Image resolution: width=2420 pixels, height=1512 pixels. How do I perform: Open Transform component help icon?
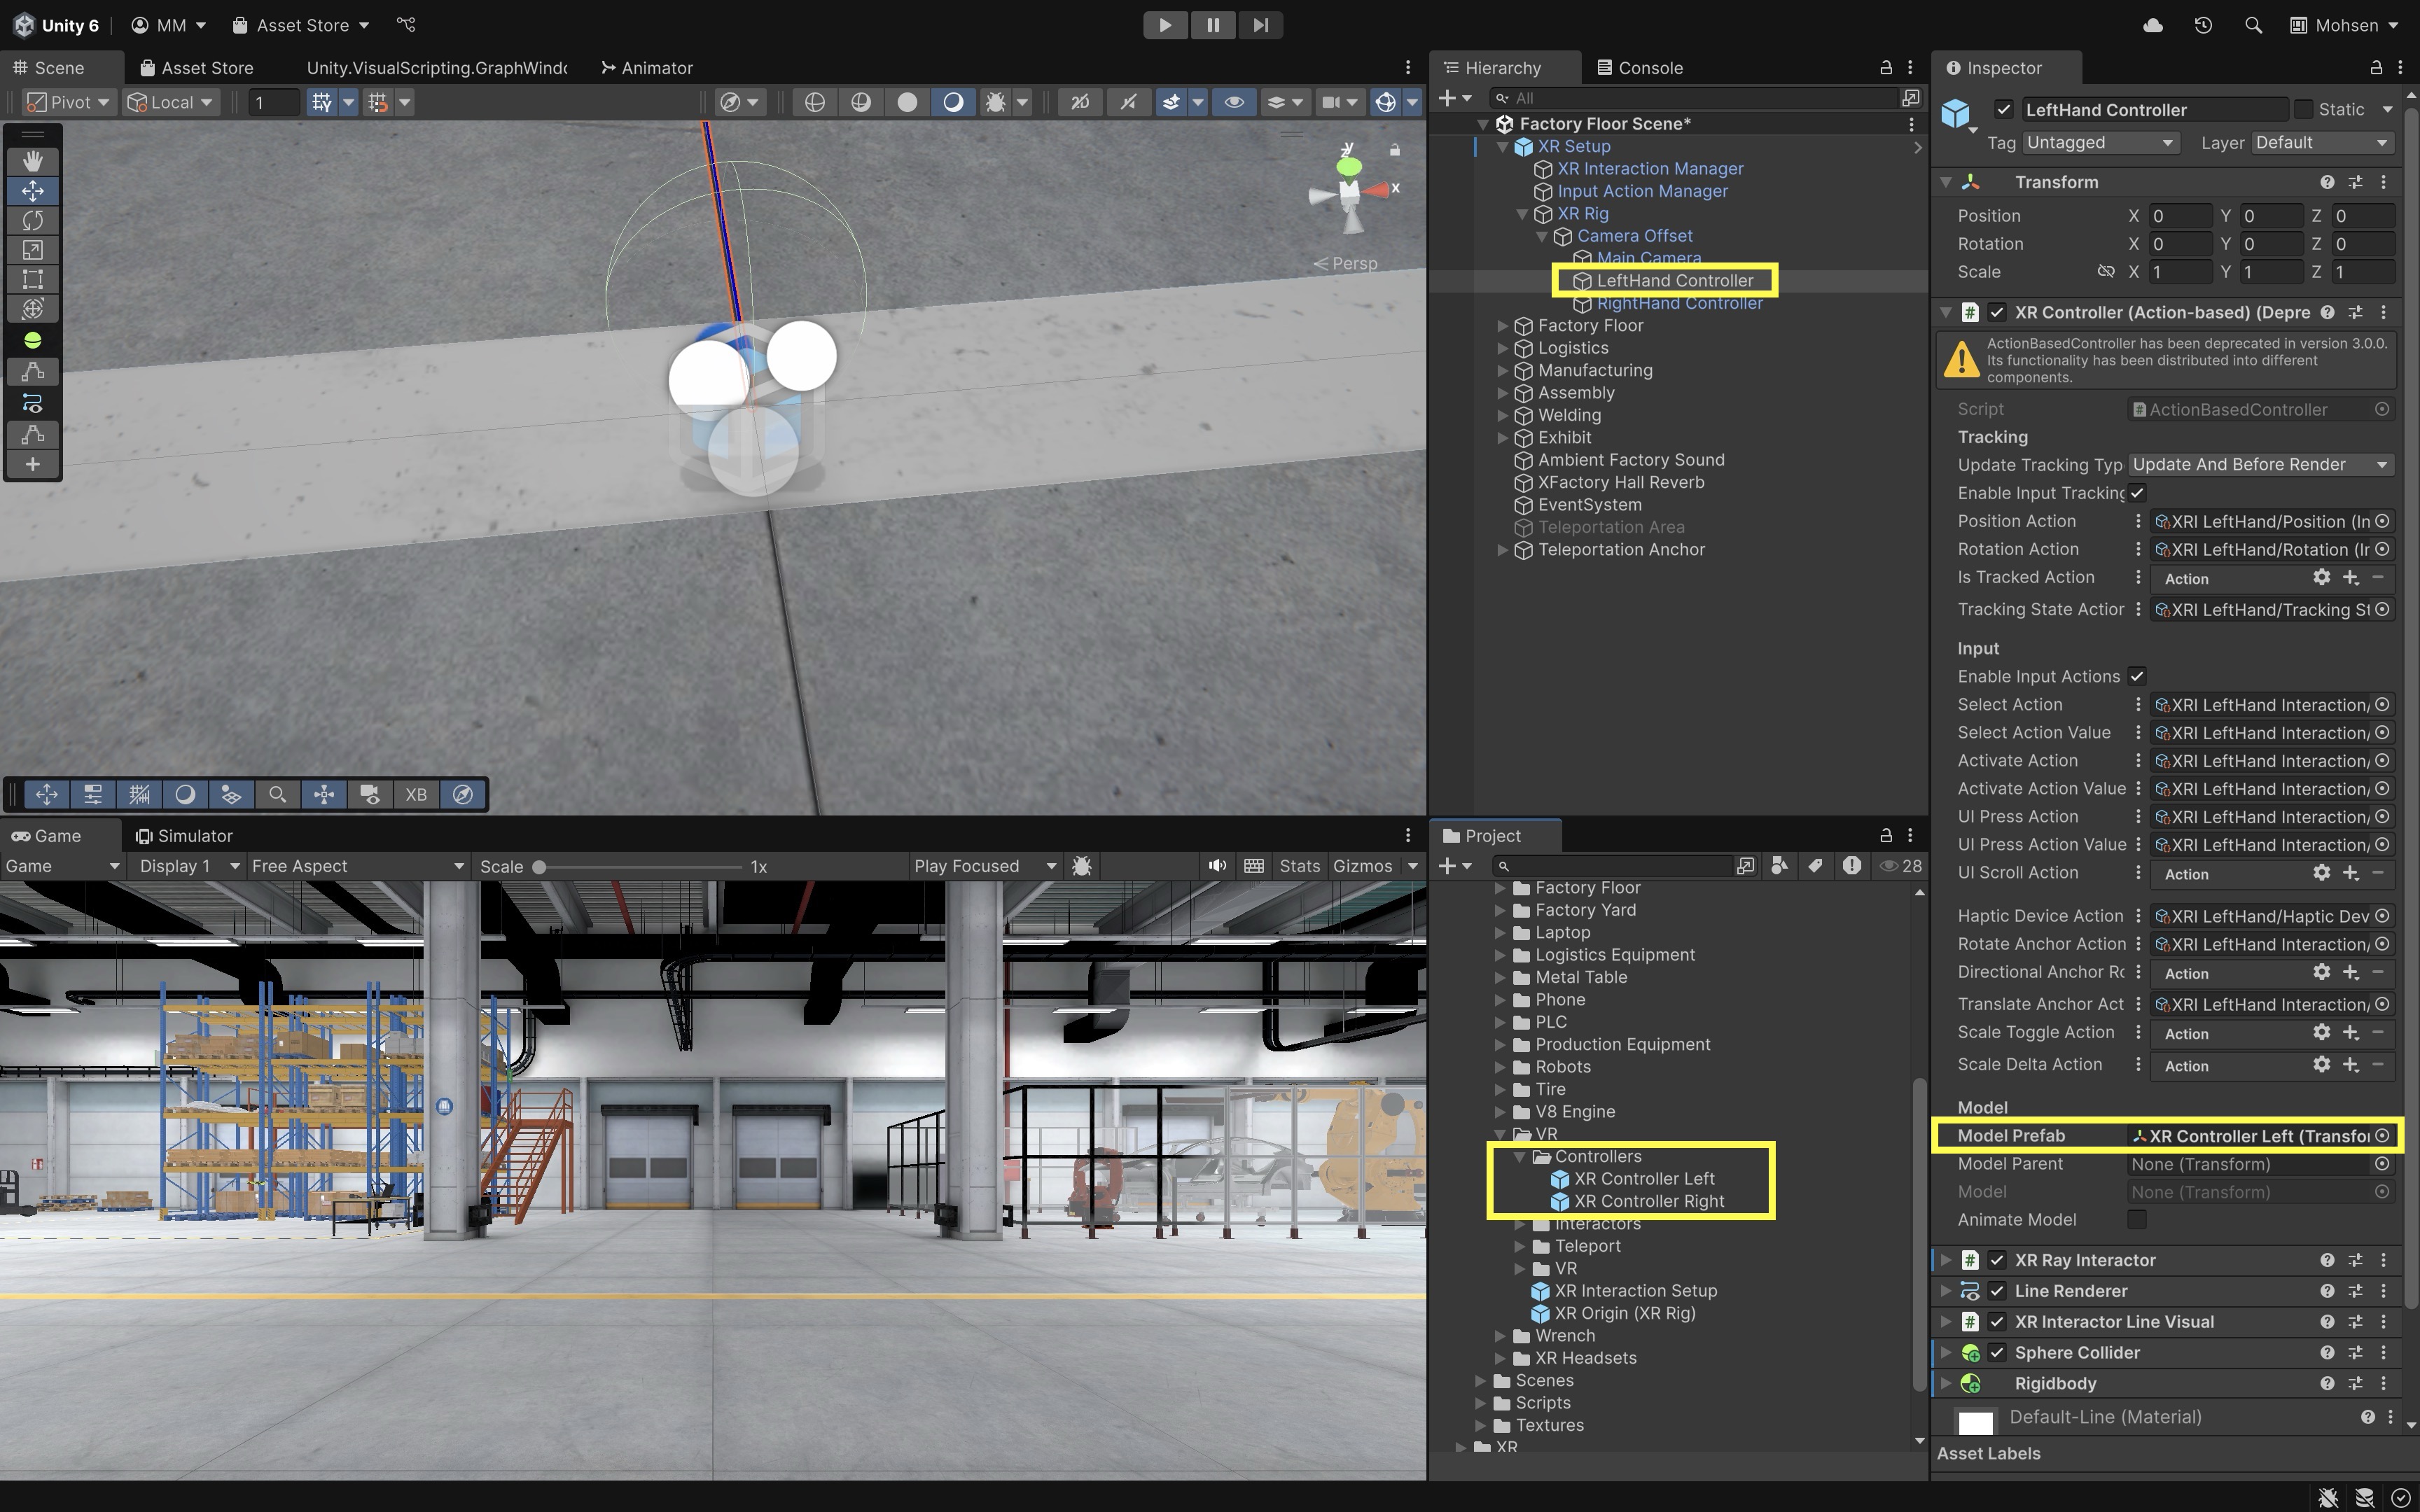coord(2327,182)
